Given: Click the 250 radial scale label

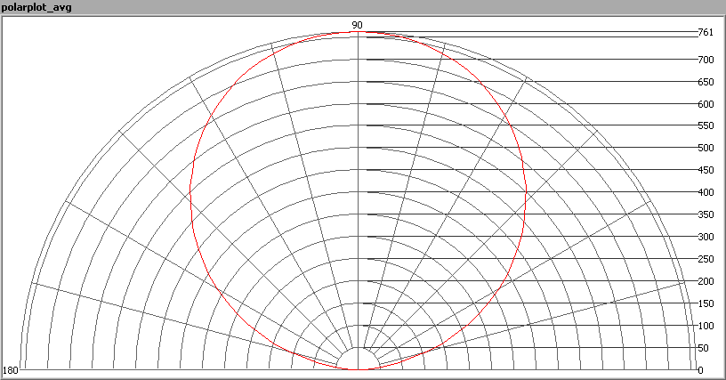Looking at the screenshot, I should click(706, 259).
